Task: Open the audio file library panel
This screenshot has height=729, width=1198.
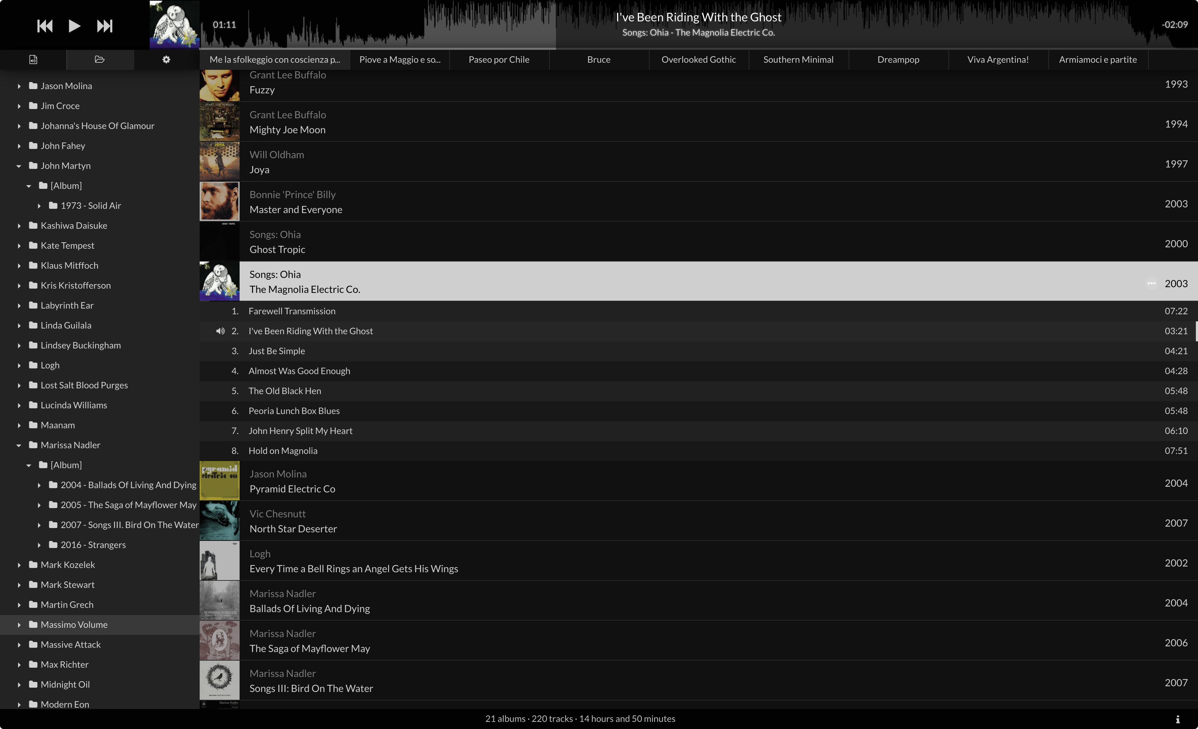Action: [33, 59]
